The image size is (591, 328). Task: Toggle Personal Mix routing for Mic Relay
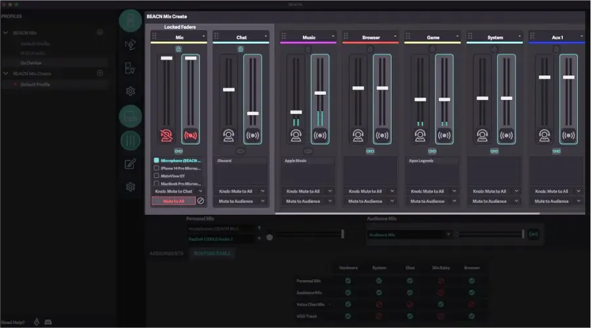(441, 281)
